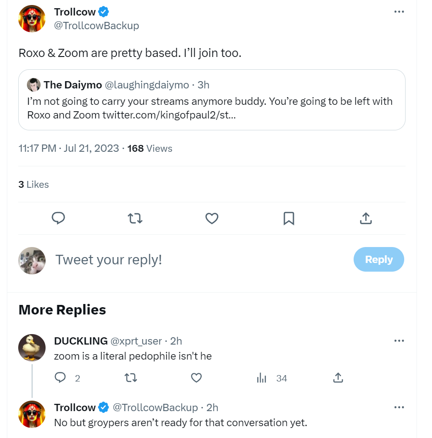The image size is (432, 438).
Task: Retweet the main Trollcow tweet
Action: pos(135,219)
